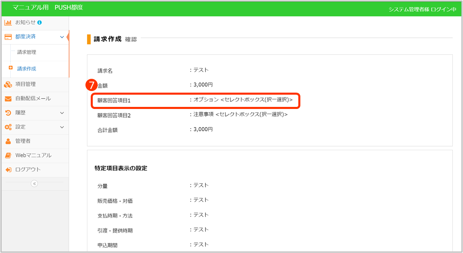Screen dimensions: 463x253
Task: Select 請求作成 in the sidebar
Action: click(x=27, y=69)
